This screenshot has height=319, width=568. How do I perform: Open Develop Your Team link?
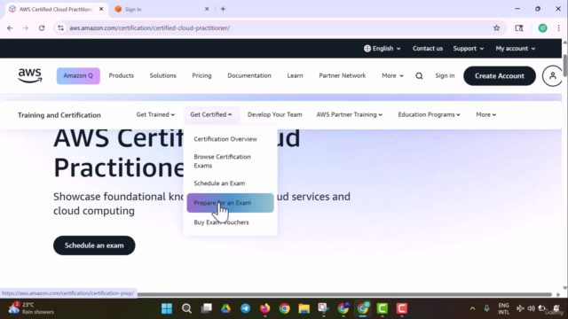pos(274,114)
